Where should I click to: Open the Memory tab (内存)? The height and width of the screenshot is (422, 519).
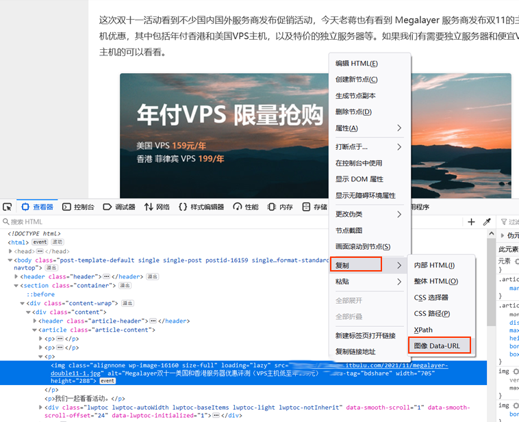click(x=280, y=207)
